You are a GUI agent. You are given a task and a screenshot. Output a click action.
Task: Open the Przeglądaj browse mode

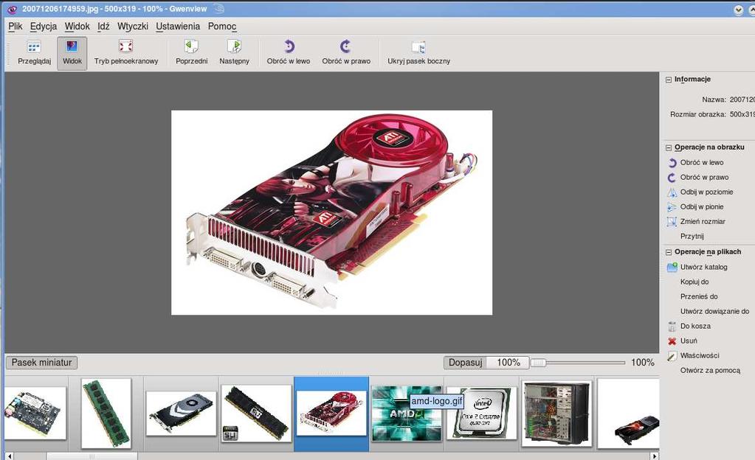pos(34,53)
